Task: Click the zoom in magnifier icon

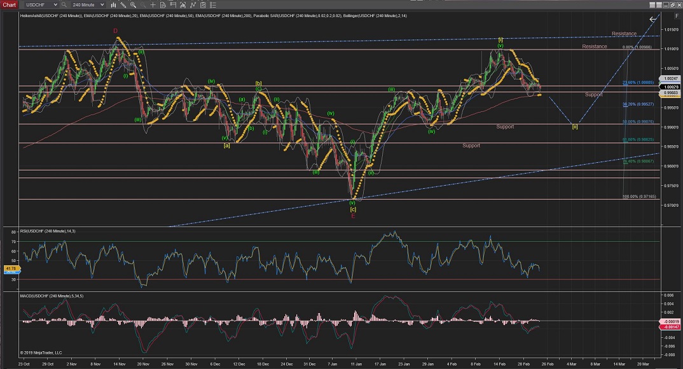Action: click(133, 5)
